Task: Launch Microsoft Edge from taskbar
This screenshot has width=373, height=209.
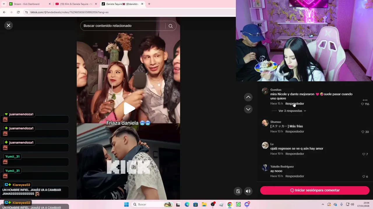Action: pyautogui.click(x=187, y=204)
